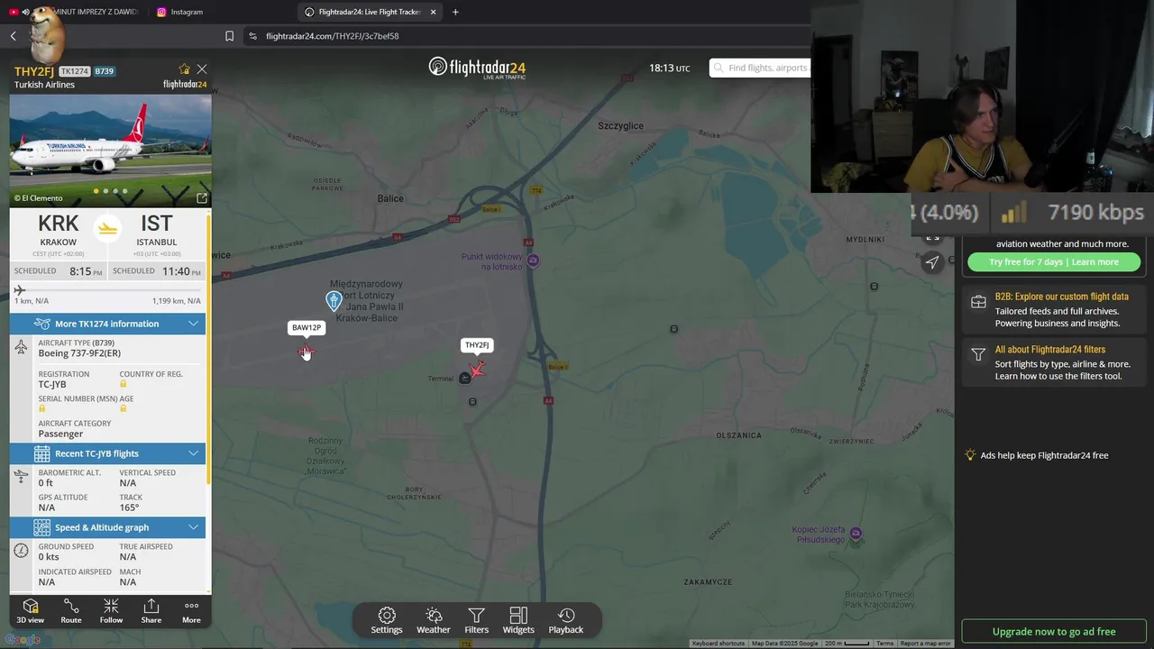Screen dimensions: 1154x649
Task: Open the Widgets menu
Action: pyautogui.click(x=518, y=620)
